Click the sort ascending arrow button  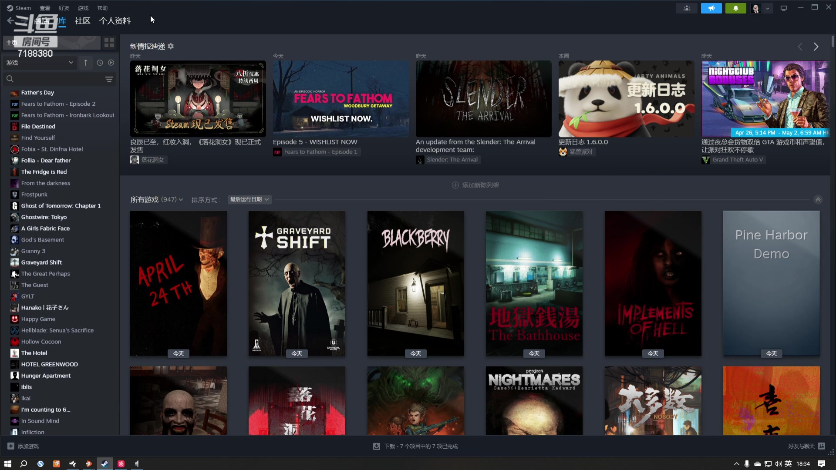pos(86,63)
